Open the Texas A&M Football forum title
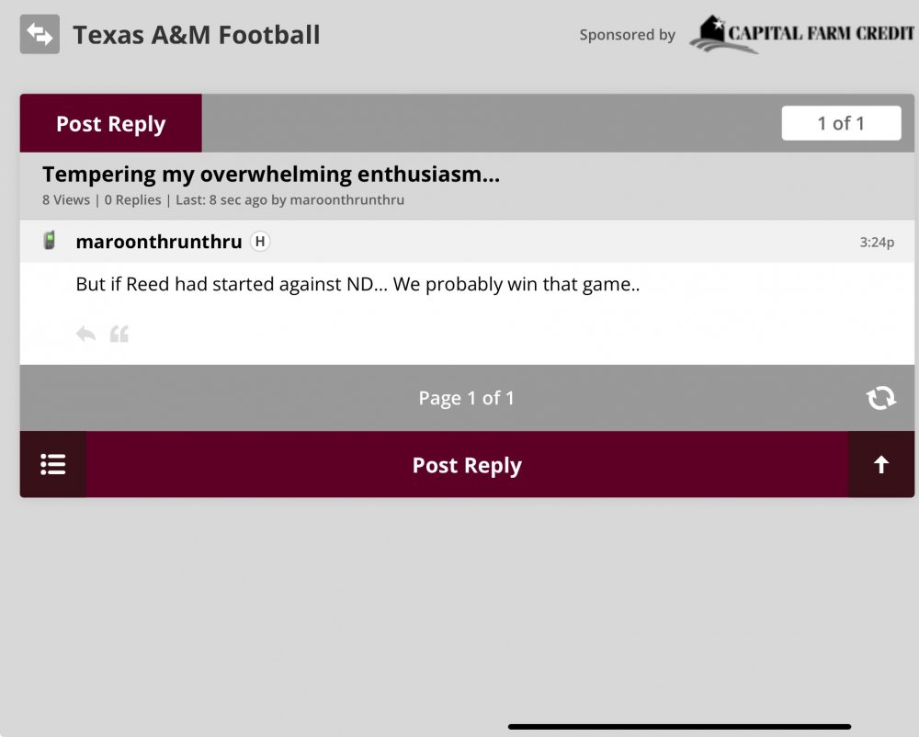Screen dimensions: 919x737 197,35
